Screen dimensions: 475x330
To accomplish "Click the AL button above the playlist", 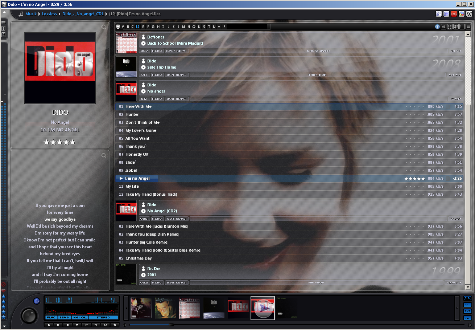I will tap(444, 27).
